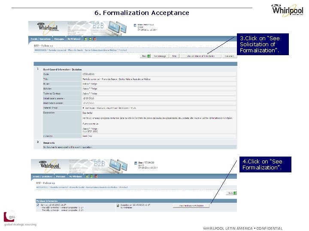This screenshot has height=231, width=309.
Task: Click 'RFP - Follow up' heading above Purchase Information
Action: pyautogui.click(x=45, y=183)
